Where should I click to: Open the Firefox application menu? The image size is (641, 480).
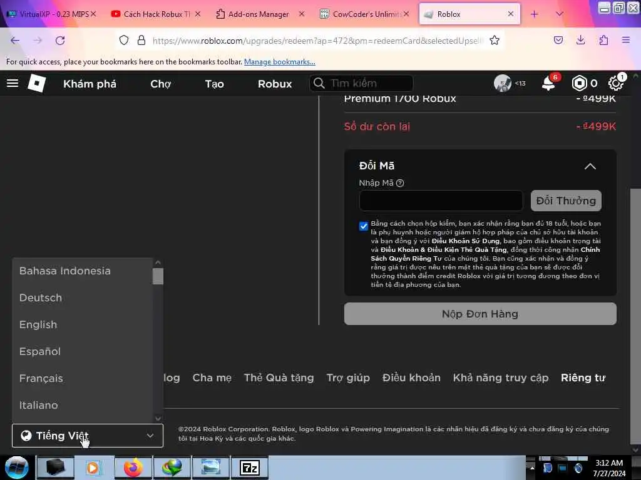tap(626, 40)
